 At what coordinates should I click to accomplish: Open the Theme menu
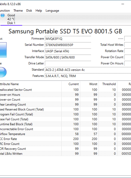pos(18,11)
